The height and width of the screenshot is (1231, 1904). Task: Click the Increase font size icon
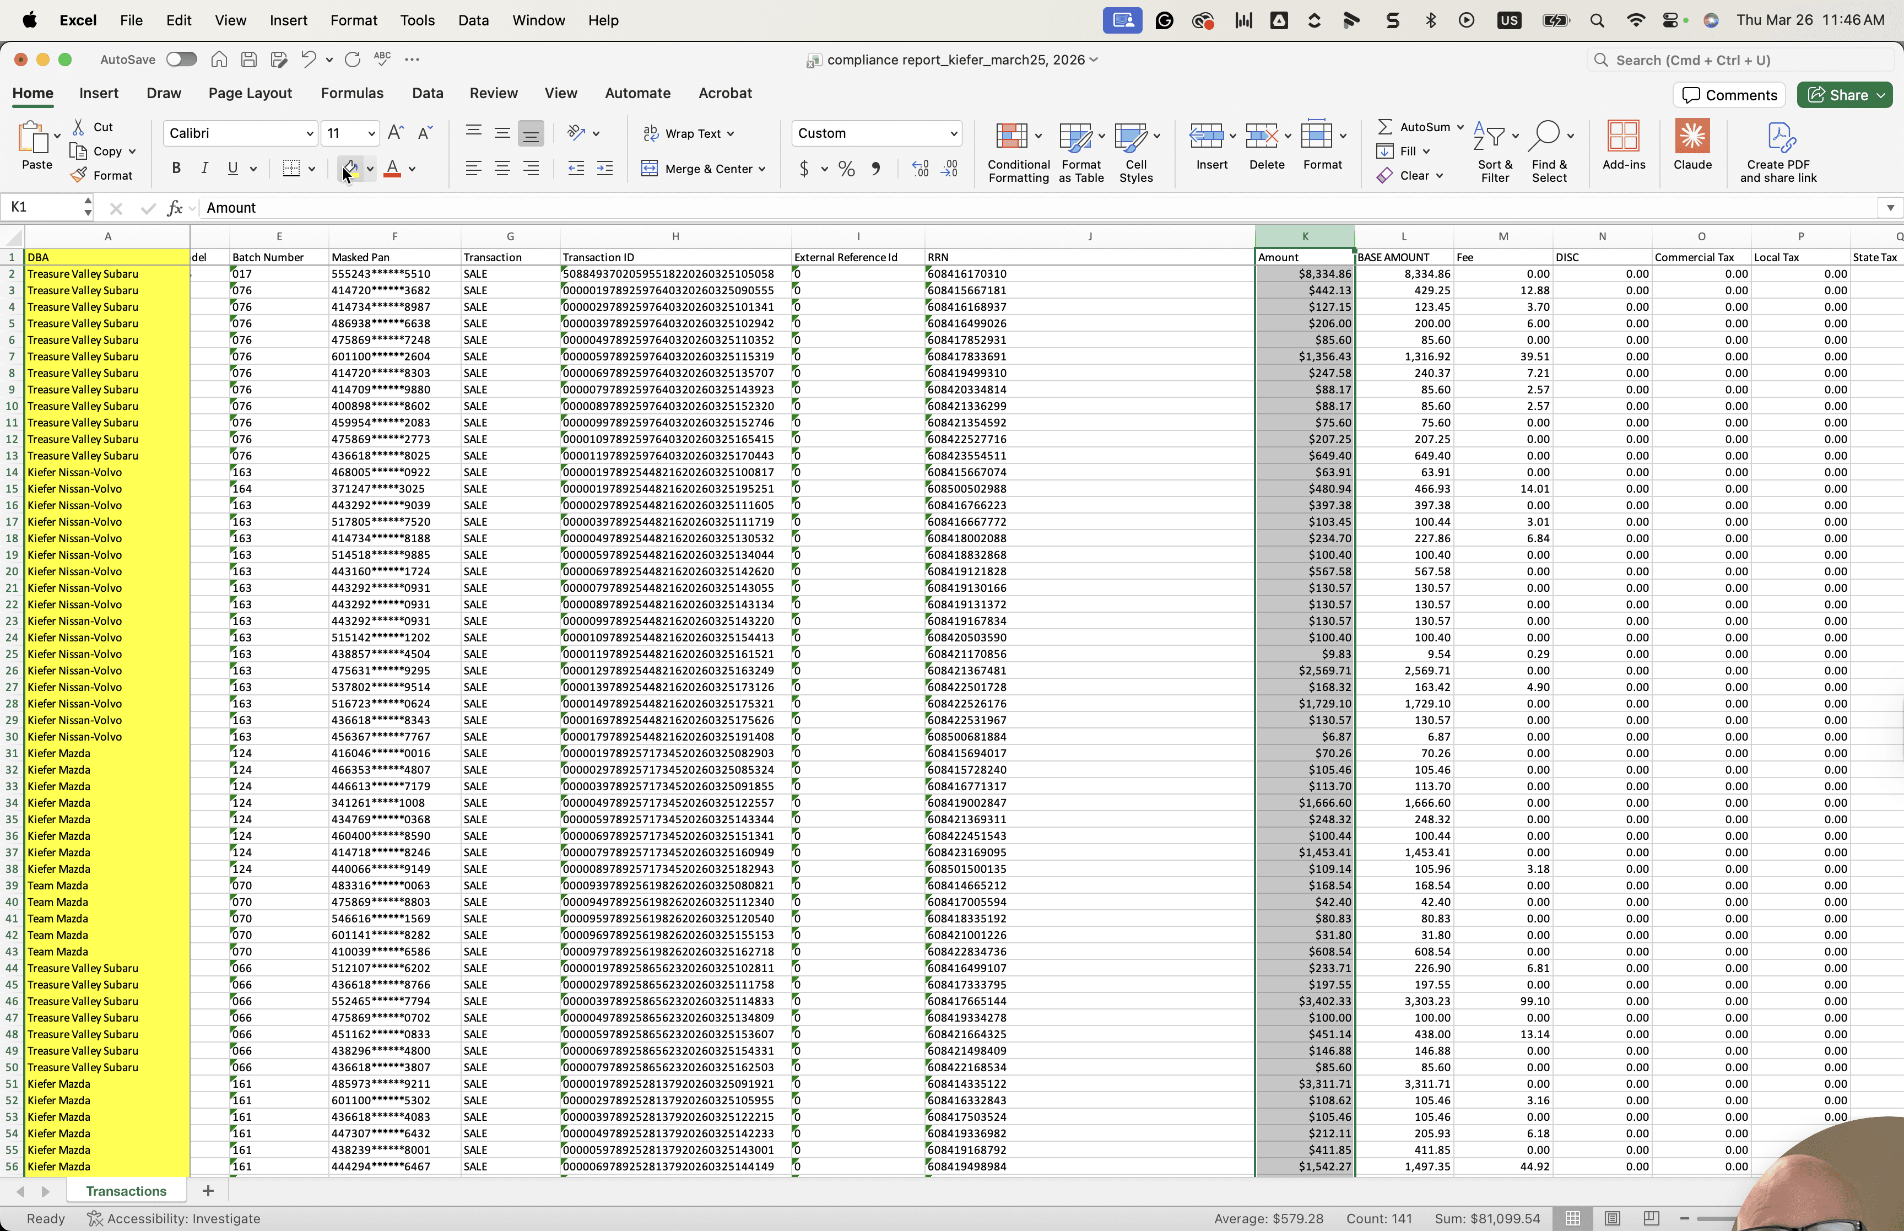coord(394,133)
